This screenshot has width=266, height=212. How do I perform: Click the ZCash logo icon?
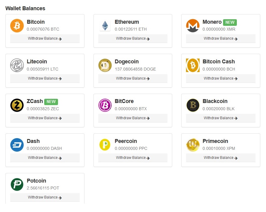[x=17, y=105]
